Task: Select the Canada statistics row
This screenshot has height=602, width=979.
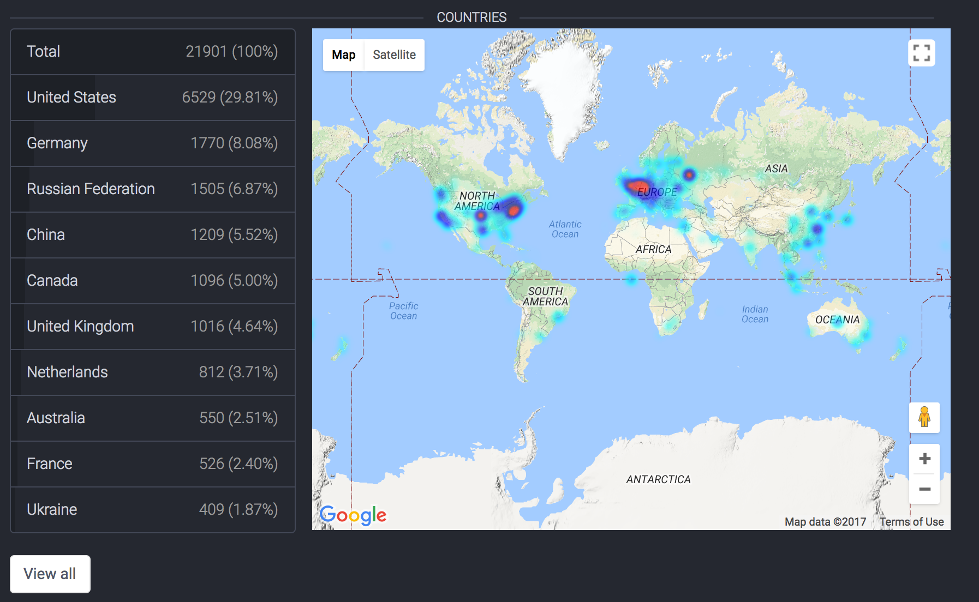Action: coord(153,281)
